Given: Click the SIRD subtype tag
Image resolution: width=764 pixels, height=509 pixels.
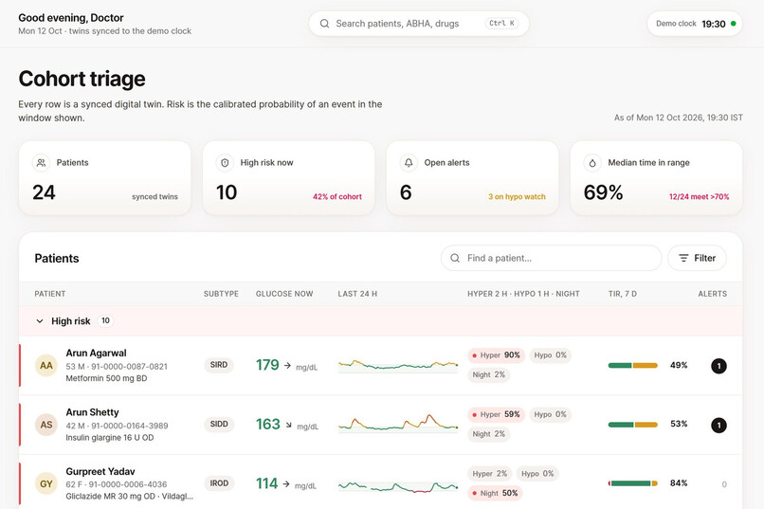Looking at the screenshot, I should (x=219, y=365).
